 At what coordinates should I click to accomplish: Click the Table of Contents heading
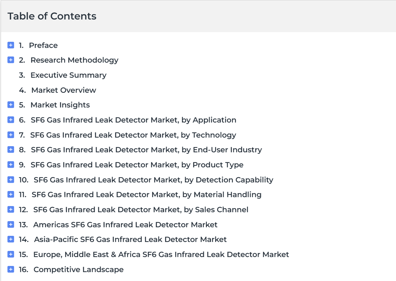[52, 16]
